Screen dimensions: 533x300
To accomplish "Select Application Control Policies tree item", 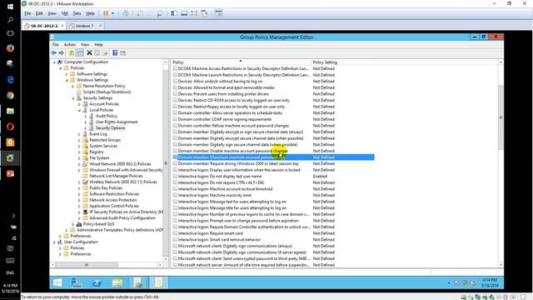I will click(x=114, y=206).
